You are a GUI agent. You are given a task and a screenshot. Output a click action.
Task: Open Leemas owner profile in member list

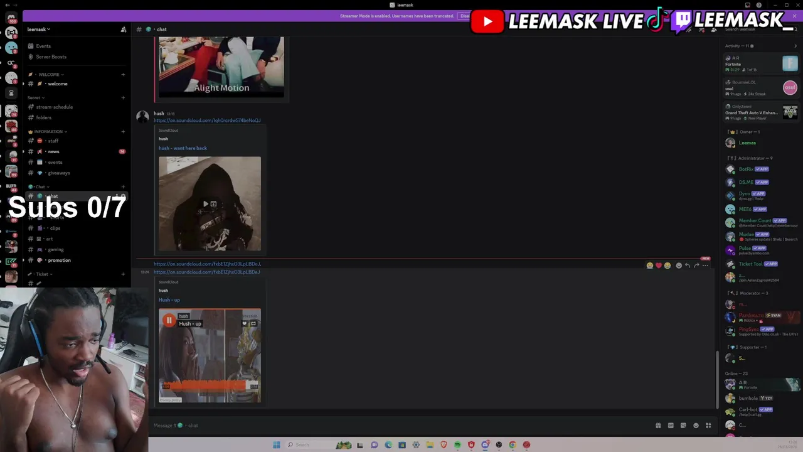[x=761, y=143]
